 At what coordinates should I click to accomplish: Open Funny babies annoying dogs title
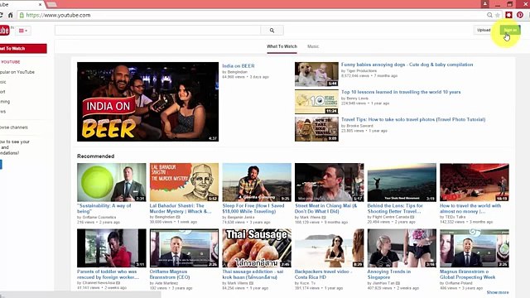407,65
